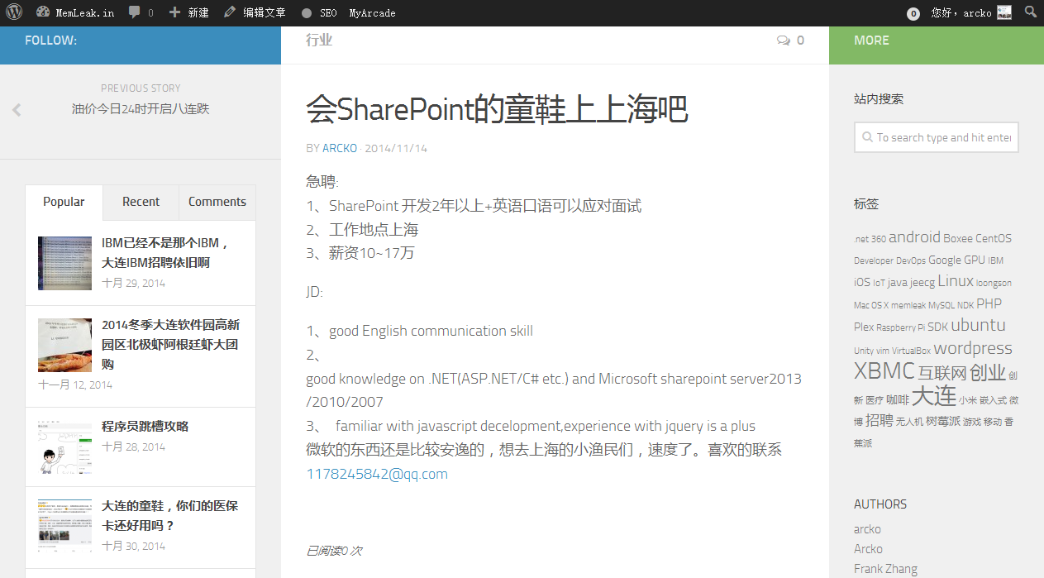Click thumbnail of the 医保卡 post
This screenshot has width=1044, height=578.
pyautogui.click(x=65, y=526)
